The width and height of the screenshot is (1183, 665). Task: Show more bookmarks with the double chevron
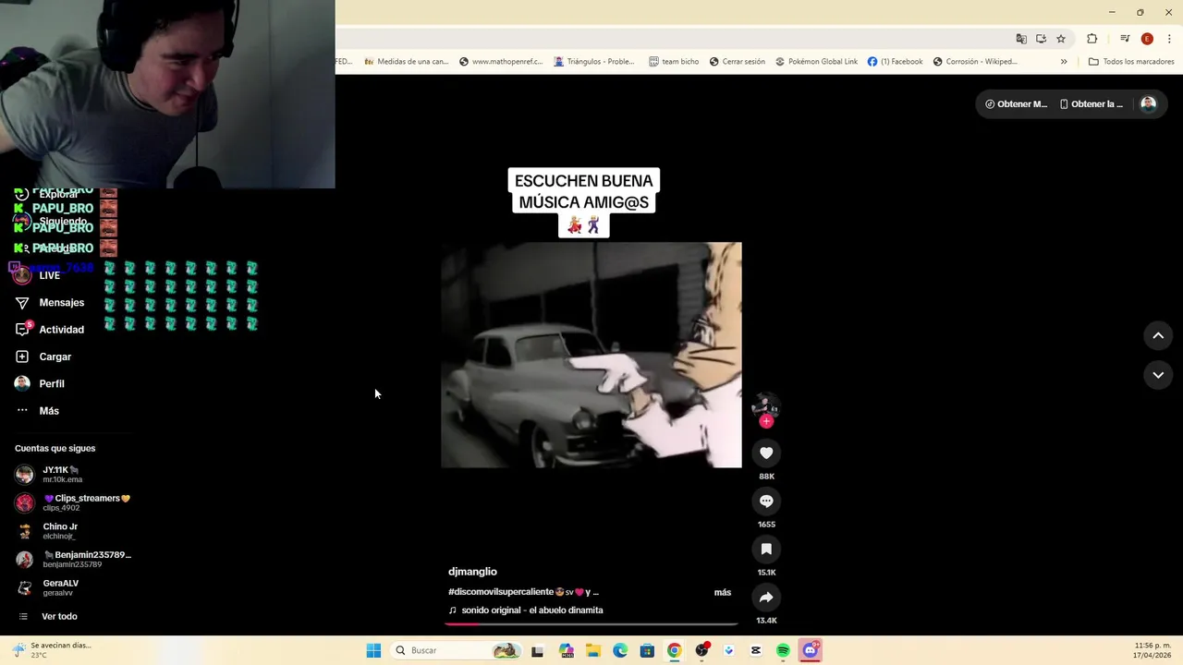1064,62
